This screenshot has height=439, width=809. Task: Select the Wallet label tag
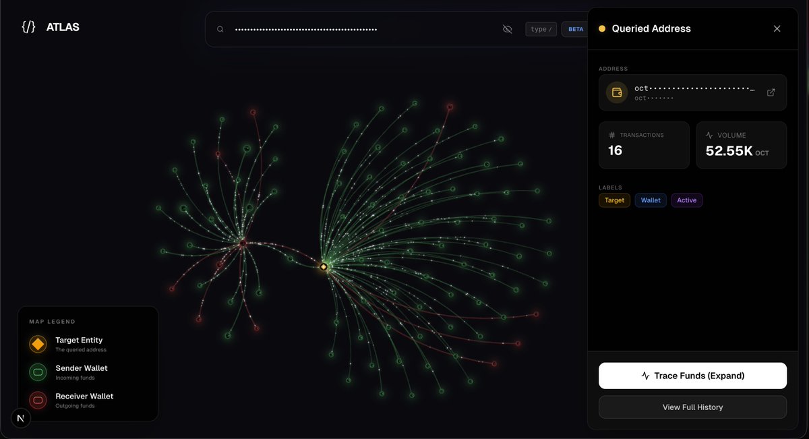(x=651, y=200)
